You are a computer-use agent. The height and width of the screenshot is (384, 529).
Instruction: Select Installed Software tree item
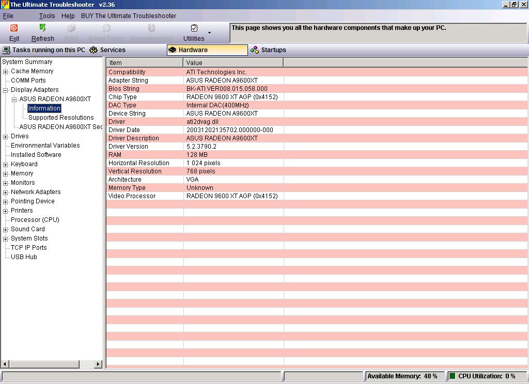(36, 155)
